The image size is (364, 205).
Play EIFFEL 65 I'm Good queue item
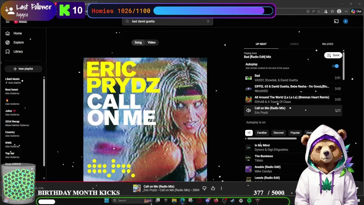293,89
